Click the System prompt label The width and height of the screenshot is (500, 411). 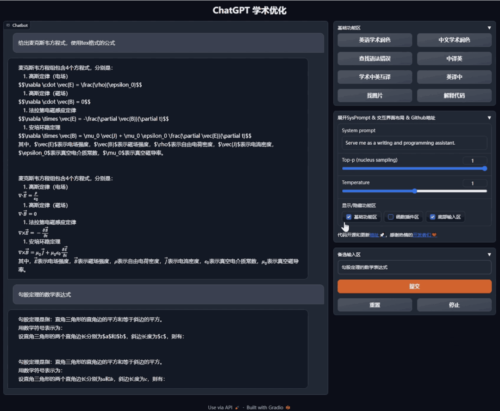pos(358,130)
